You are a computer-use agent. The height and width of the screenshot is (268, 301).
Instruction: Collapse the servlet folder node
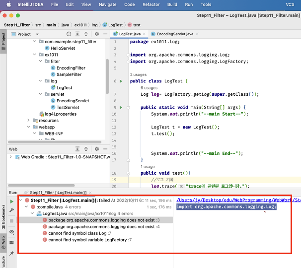pos(40,94)
